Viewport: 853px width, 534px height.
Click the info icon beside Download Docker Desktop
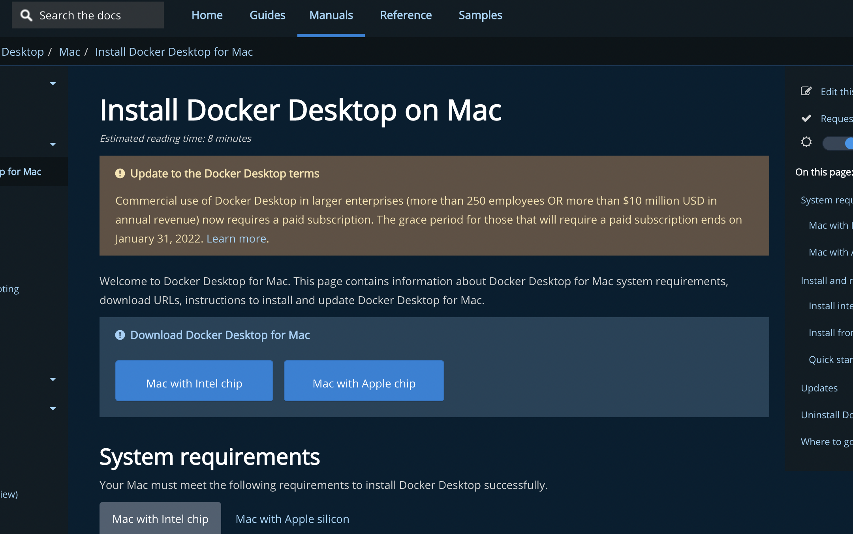pyautogui.click(x=120, y=335)
